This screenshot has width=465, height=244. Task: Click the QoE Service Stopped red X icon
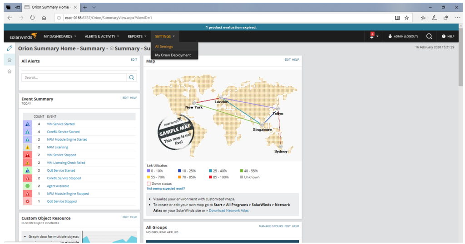point(28,201)
